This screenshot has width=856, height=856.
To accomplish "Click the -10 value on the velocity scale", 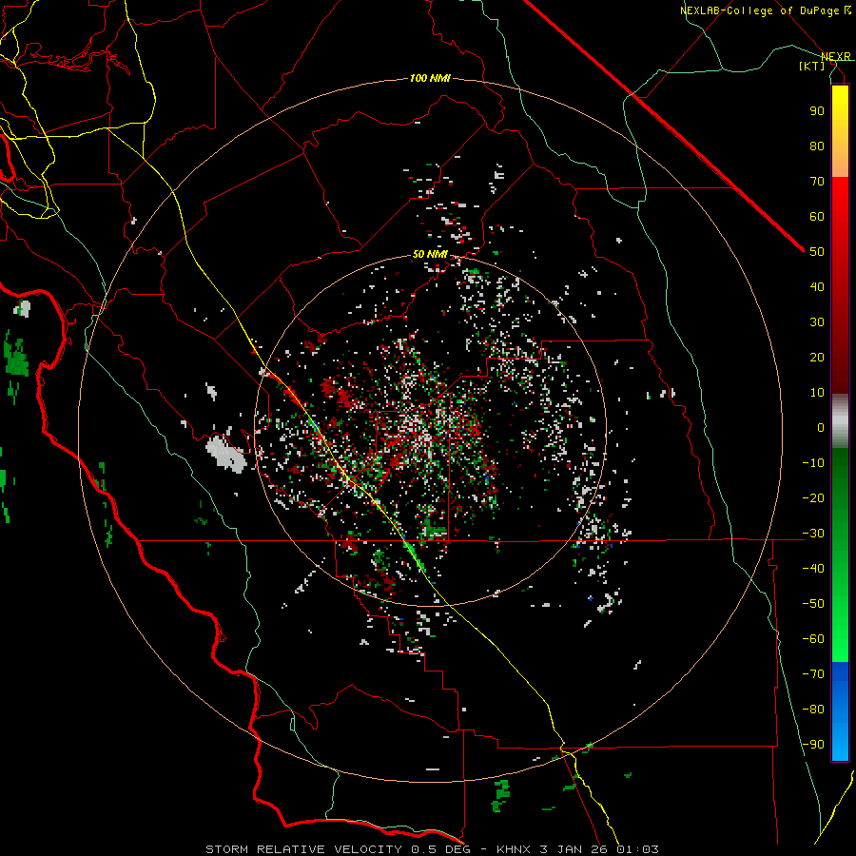I will pyautogui.click(x=813, y=463).
